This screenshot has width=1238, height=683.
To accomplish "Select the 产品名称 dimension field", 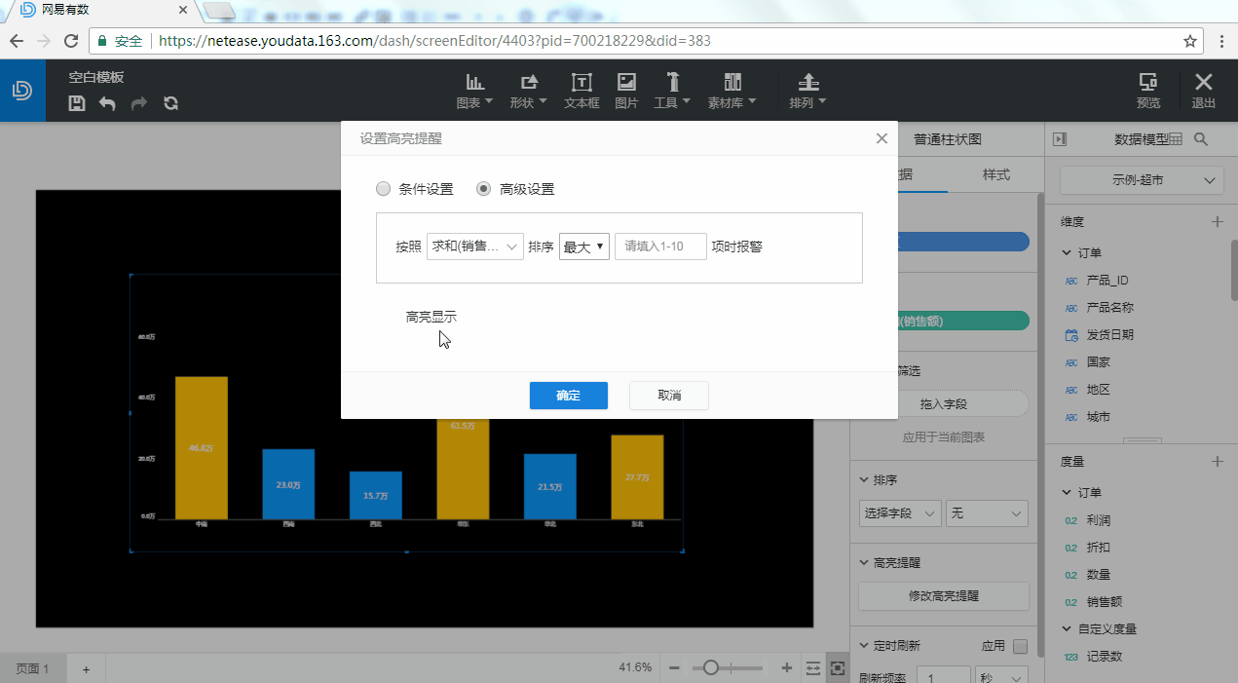I will (1110, 307).
